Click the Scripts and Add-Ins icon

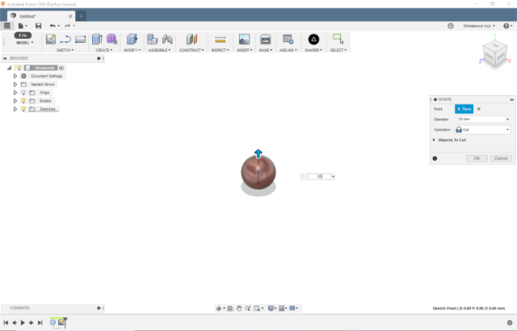(x=288, y=40)
